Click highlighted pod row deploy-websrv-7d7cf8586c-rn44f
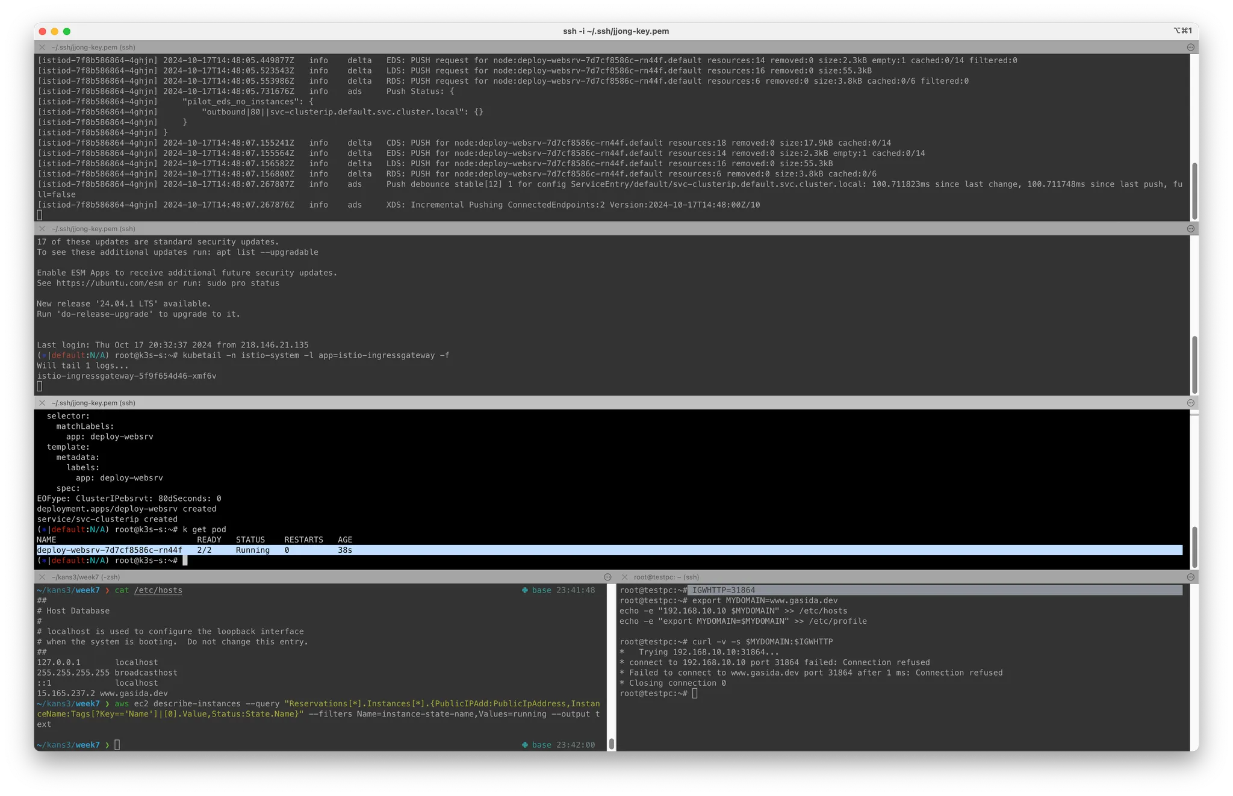1233x796 pixels. pyautogui.click(x=609, y=550)
